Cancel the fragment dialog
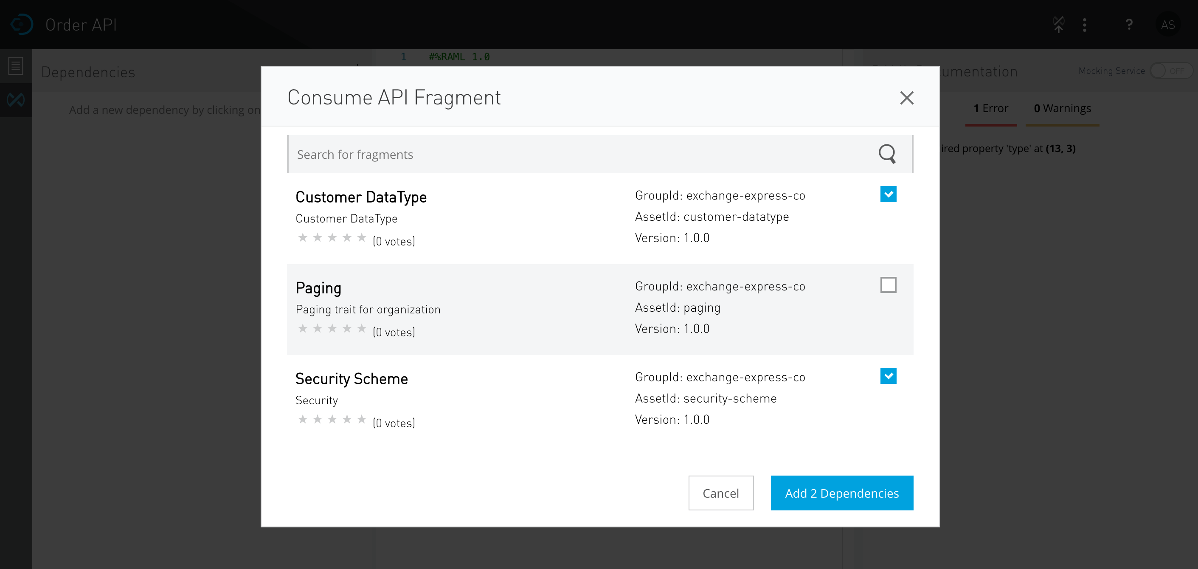The height and width of the screenshot is (569, 1198). tap(721, 493)
